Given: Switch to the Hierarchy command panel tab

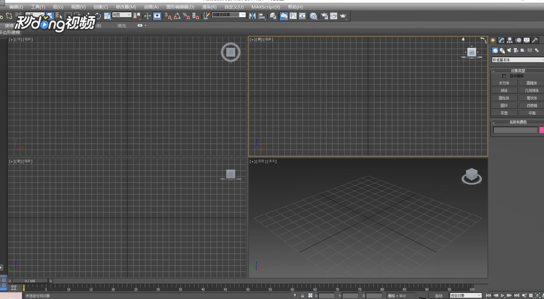Looking at the screenshot, I should click(x=510, y=40).
